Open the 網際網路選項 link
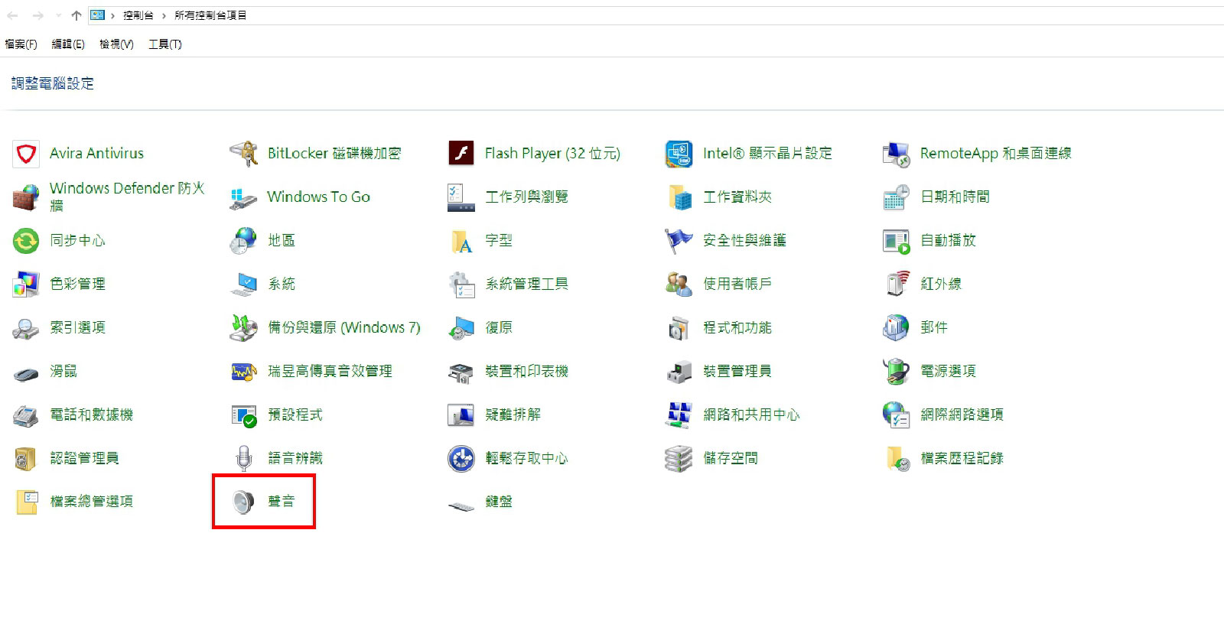The width and height of the screenshot is (1224, 634). [962, 415]
